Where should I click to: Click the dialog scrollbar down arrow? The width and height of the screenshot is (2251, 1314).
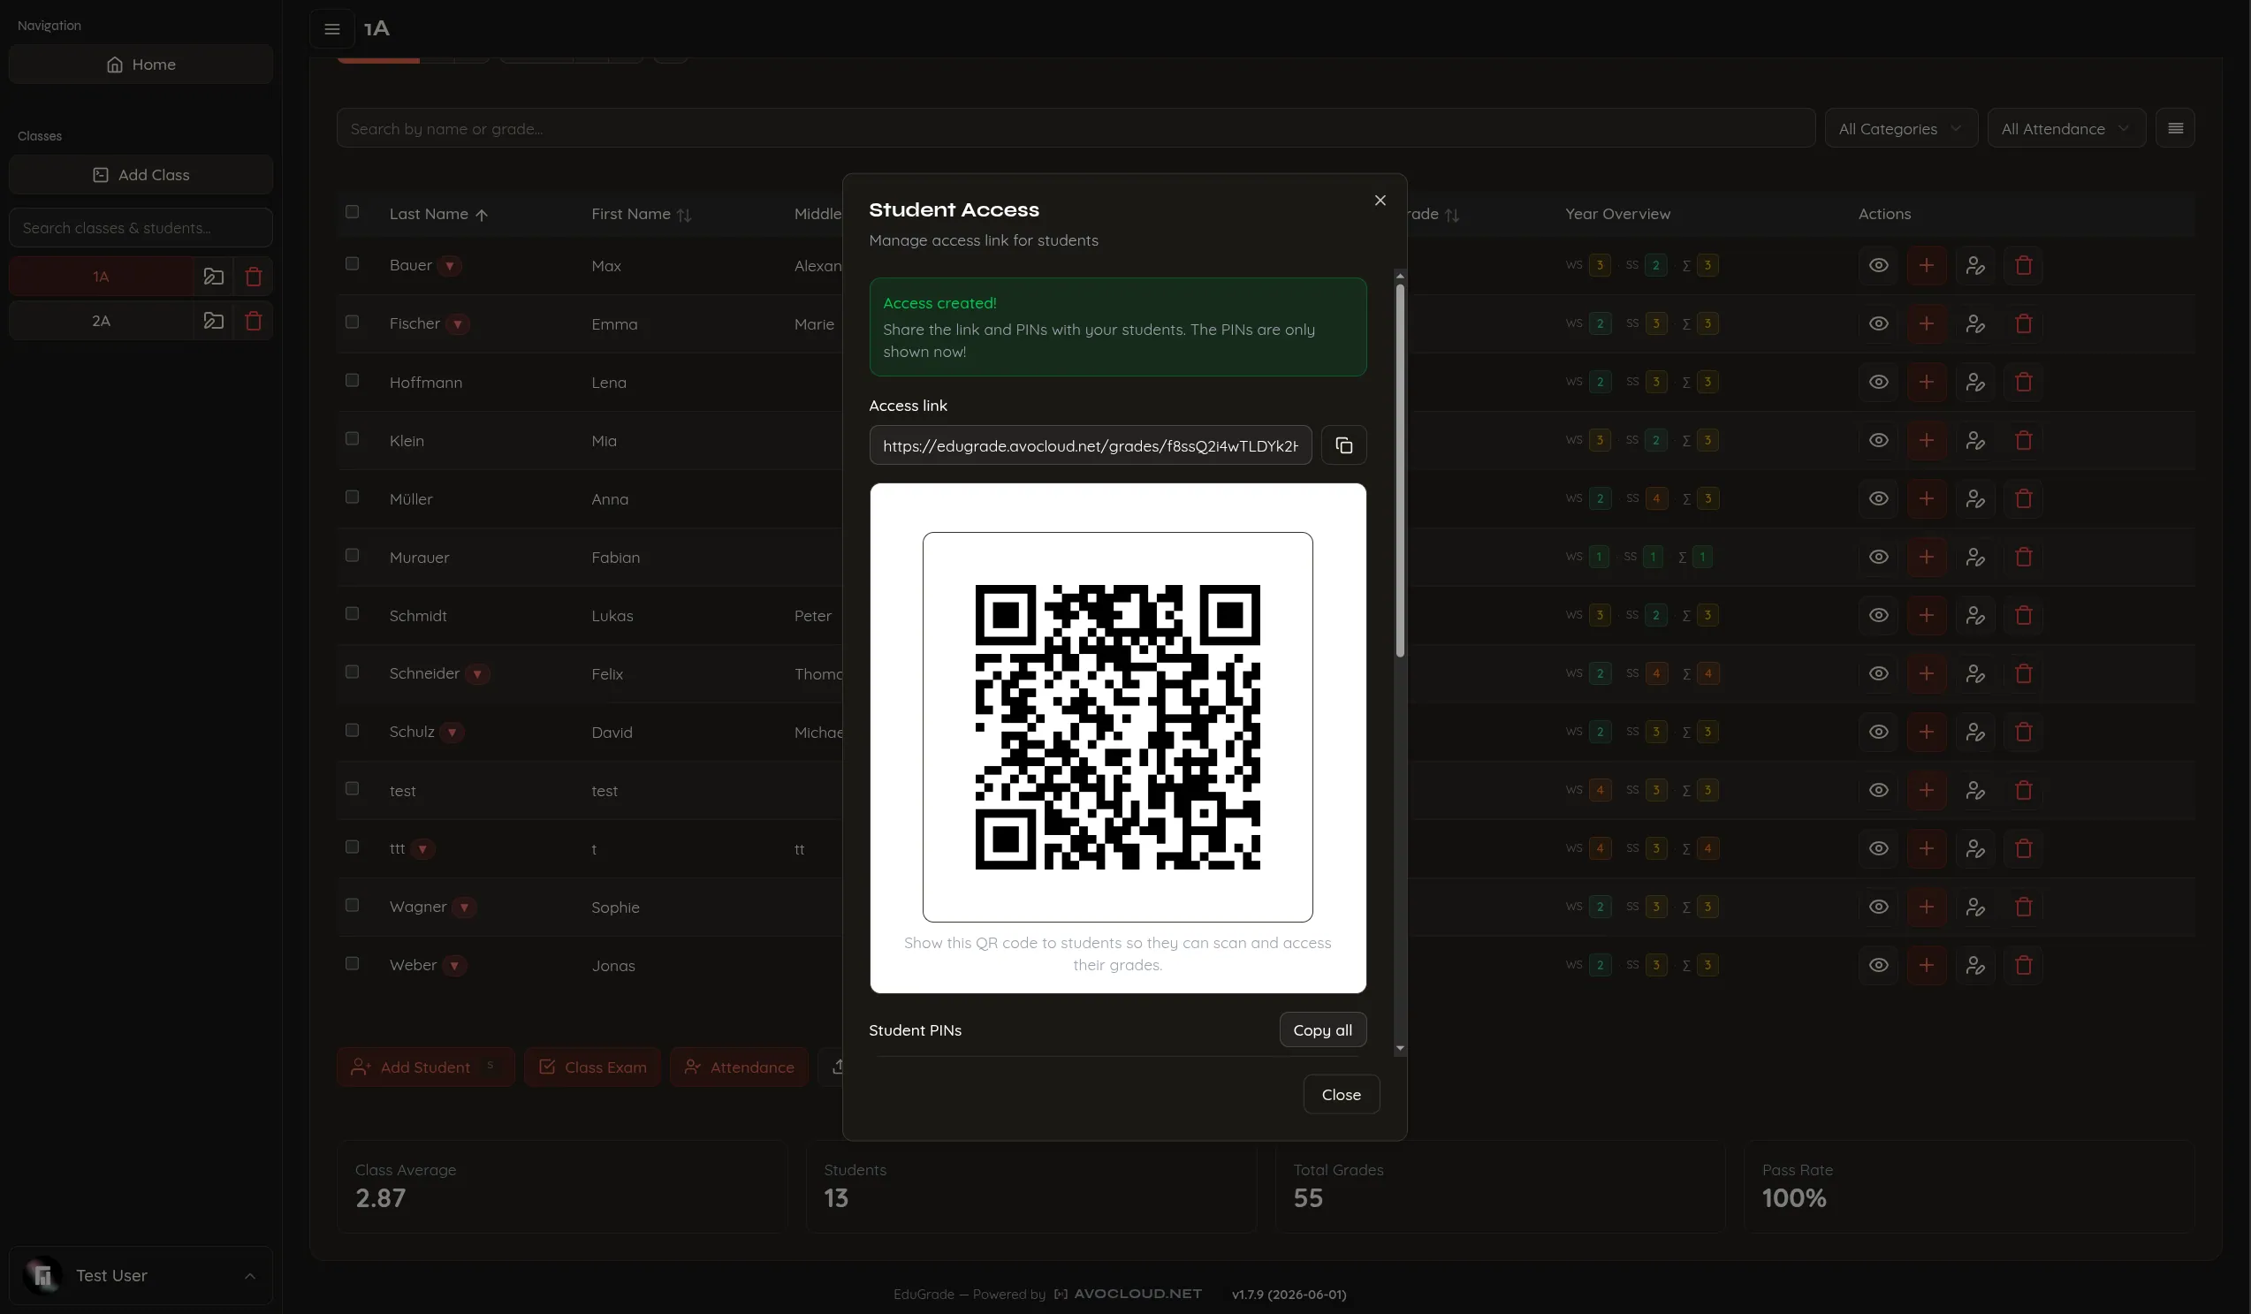point(1400,1048)
